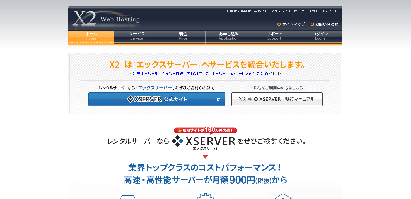Click the 運用サイト数160万件突破 red badge

pyautogui.click(x=205, y=130)
